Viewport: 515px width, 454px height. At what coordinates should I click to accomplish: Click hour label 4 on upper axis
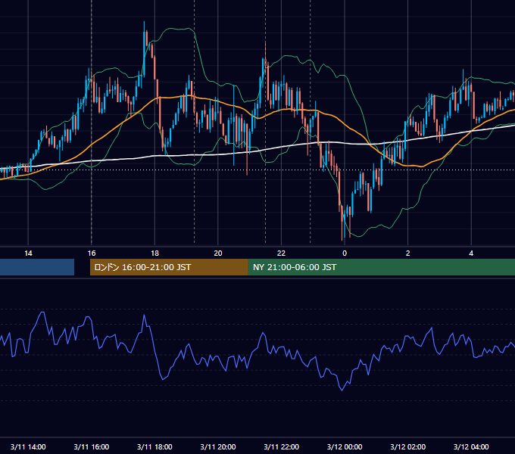point(471,253)
